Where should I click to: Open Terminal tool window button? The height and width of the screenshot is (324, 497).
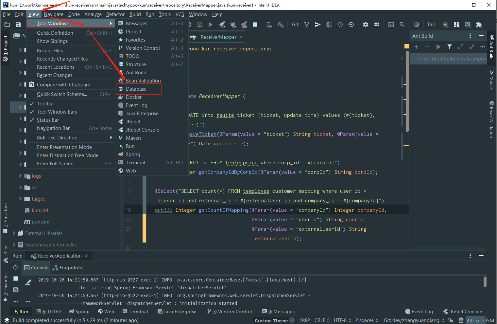[135, 312]
